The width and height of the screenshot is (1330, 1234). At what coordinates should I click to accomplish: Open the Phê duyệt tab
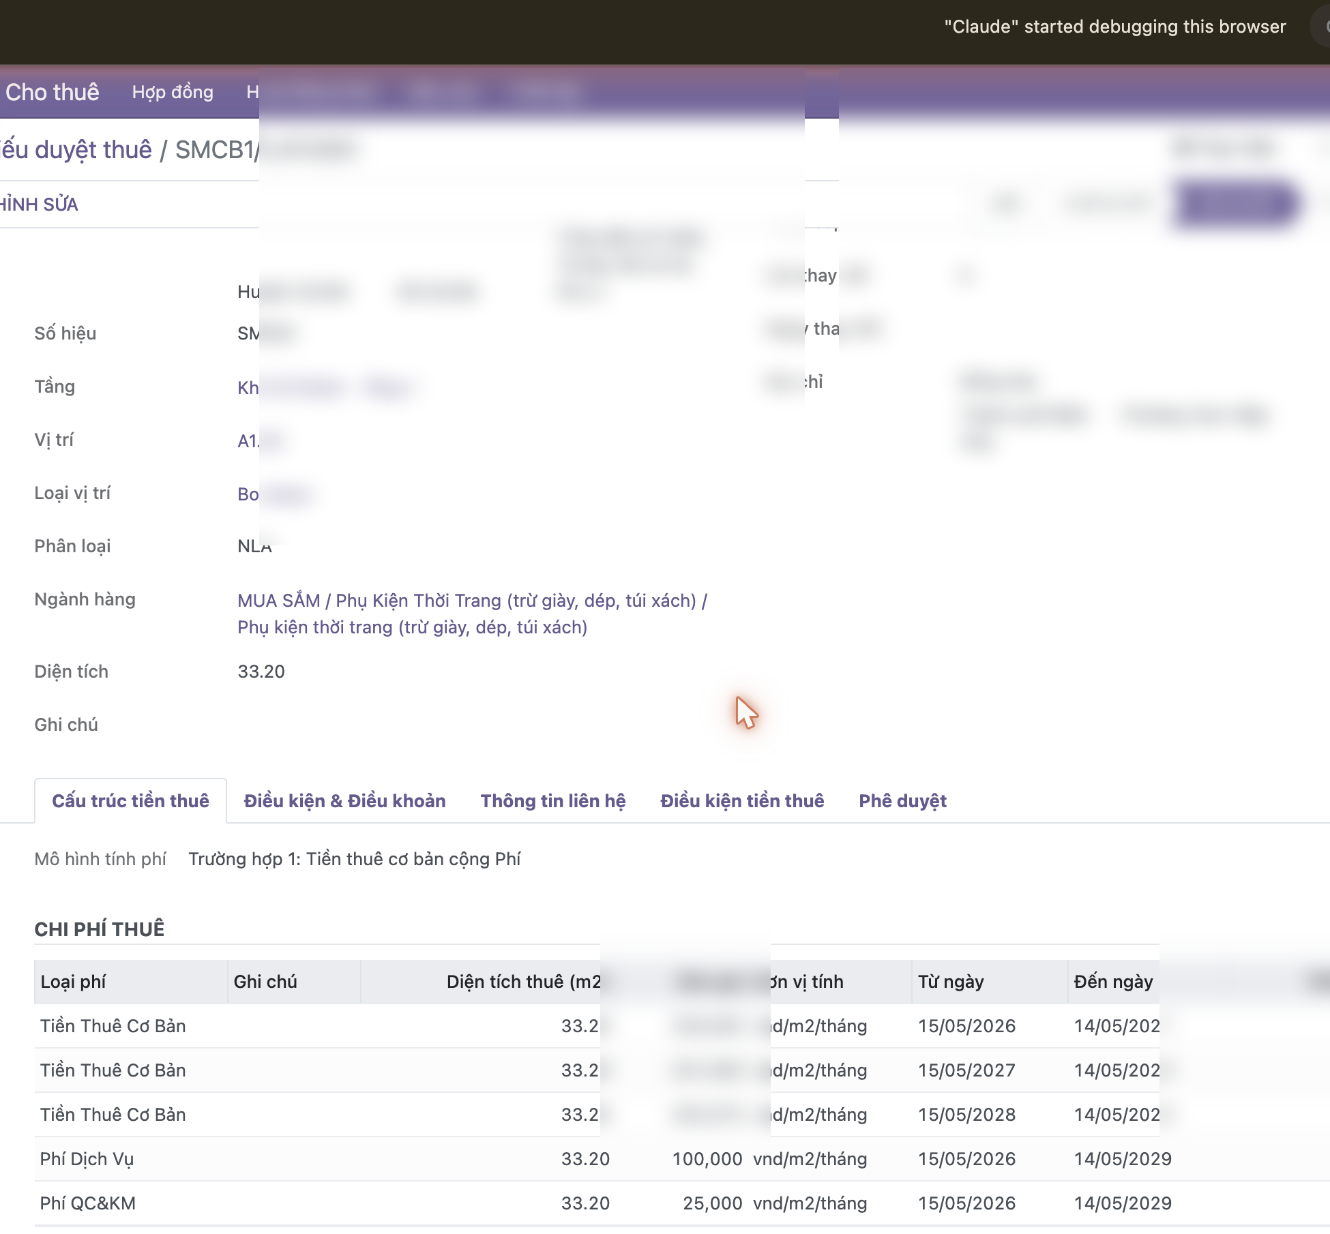(902, 800)
